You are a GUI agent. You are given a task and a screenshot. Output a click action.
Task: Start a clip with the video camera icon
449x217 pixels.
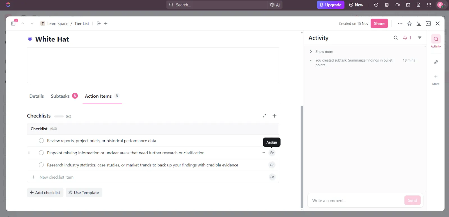click(x=397, y=5)
